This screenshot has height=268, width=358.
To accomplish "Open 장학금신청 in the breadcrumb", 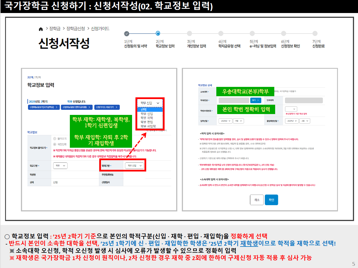I will pyautogui.click(x=76, y=29).
